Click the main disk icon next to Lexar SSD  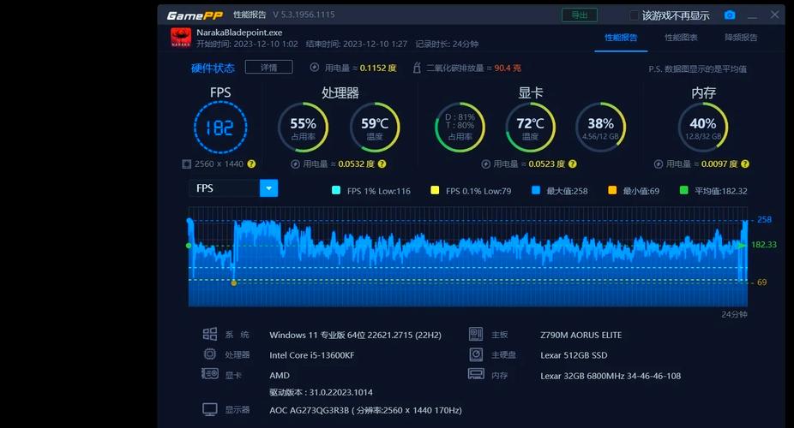tap(476, 354)
